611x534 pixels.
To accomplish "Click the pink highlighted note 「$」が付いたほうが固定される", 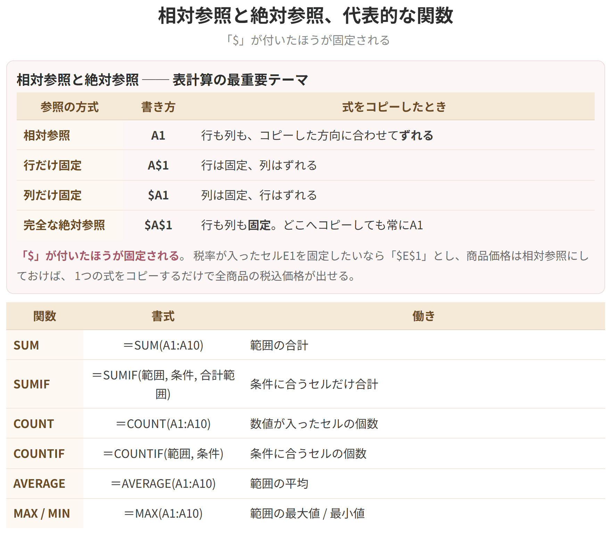I will click(100, 256).
